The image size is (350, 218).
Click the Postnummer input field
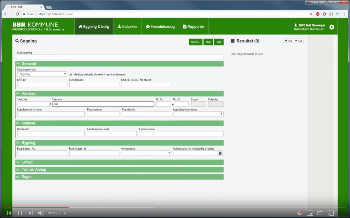pyautogui.click(x=103, y=114)
